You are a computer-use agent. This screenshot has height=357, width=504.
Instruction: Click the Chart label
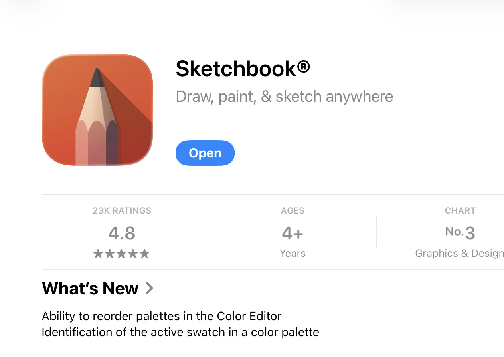[x=460, y=210]
